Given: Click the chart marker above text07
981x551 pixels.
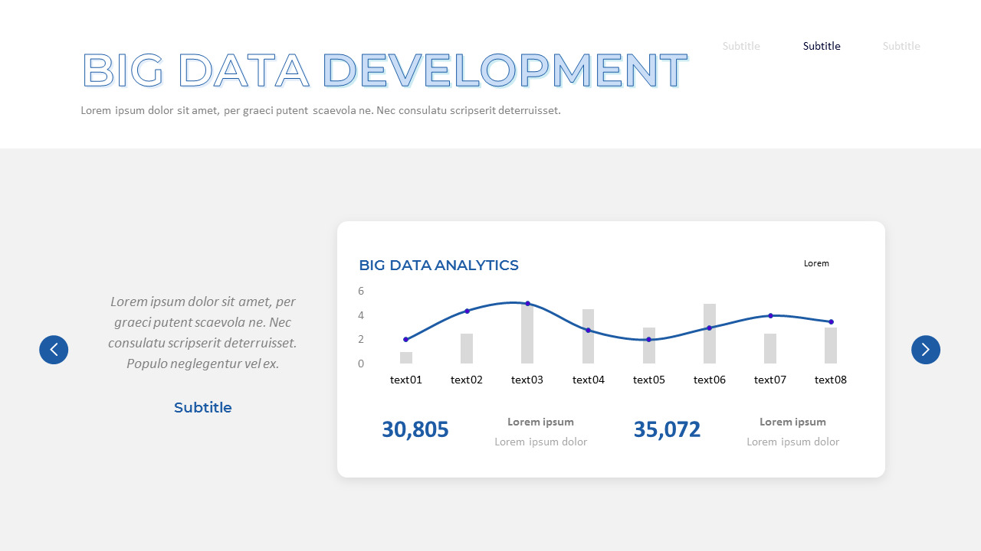Looking at the screenshot, I should (769, 315).
